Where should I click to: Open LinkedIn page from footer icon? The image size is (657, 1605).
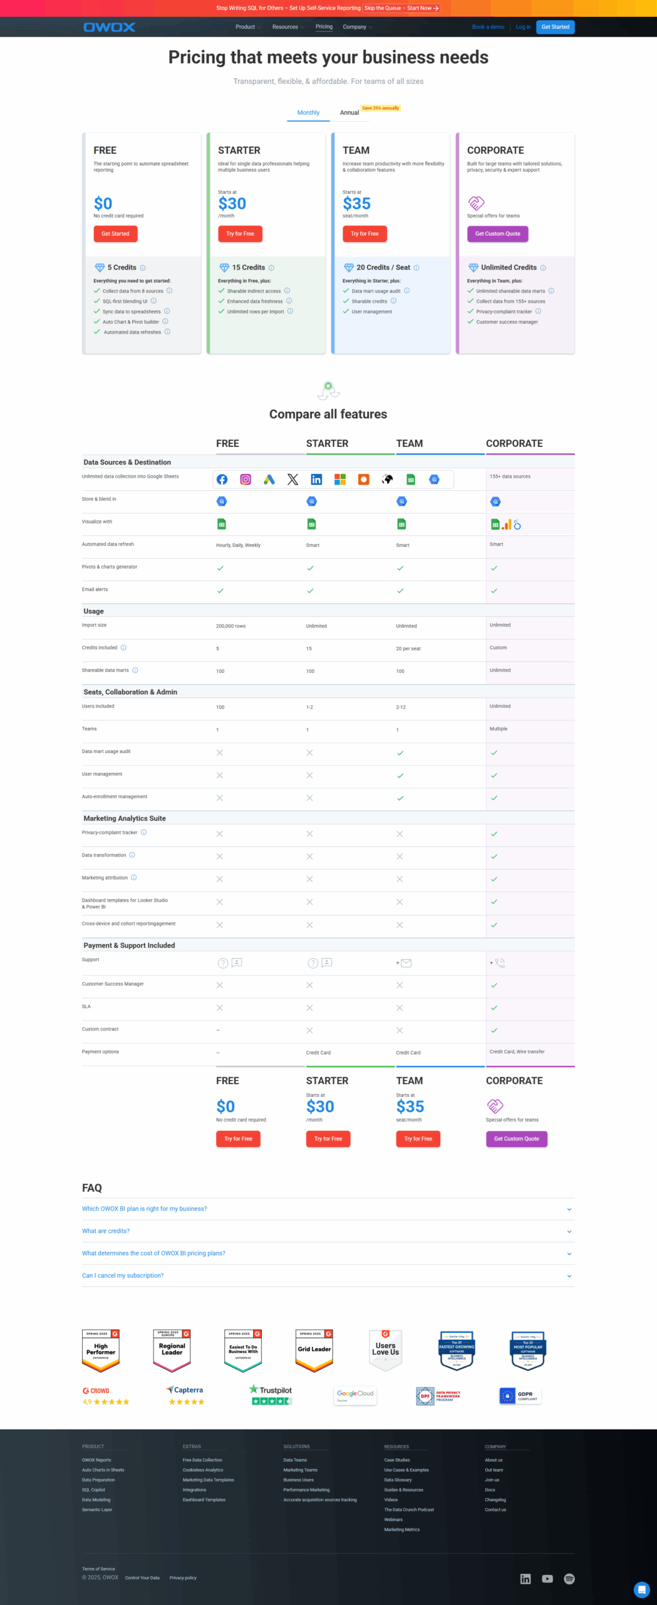525,1579
